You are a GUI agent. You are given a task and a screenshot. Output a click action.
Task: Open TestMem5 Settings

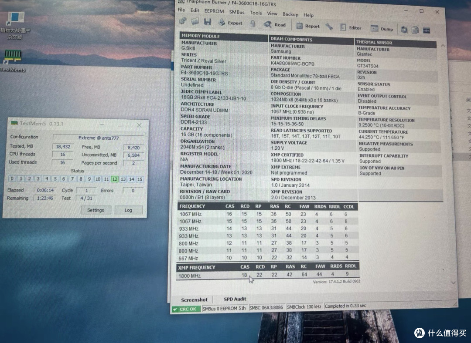[x=96, y=210]
